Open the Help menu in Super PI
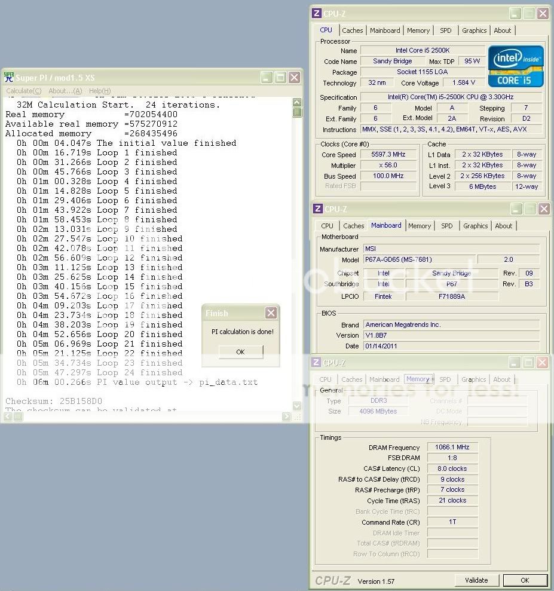The image size is (554, 591). pos(99,91)
